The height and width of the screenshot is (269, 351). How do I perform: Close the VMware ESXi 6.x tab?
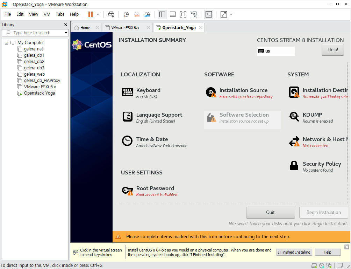pyautogui.click(x=148, y=27)
